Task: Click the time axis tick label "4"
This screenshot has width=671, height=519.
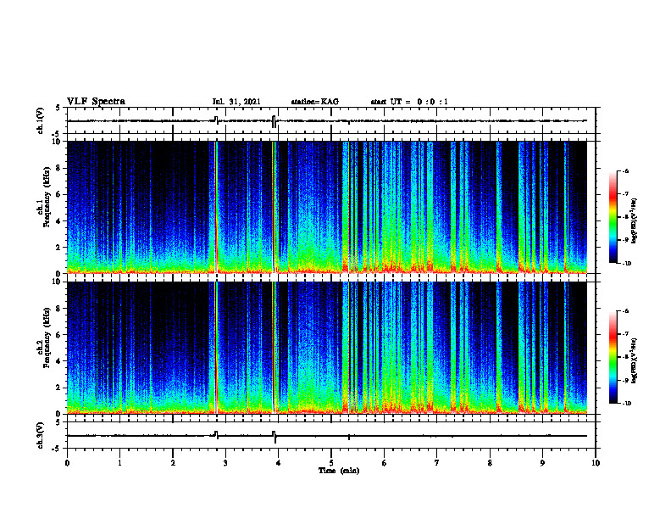Action: pos(279,463)
